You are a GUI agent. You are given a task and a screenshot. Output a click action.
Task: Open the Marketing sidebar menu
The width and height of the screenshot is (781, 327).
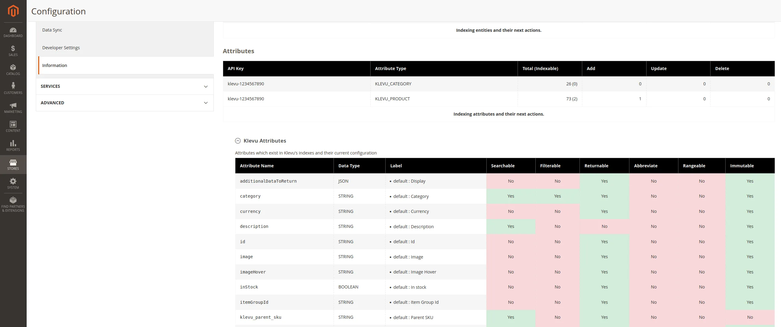pos(13,108)
